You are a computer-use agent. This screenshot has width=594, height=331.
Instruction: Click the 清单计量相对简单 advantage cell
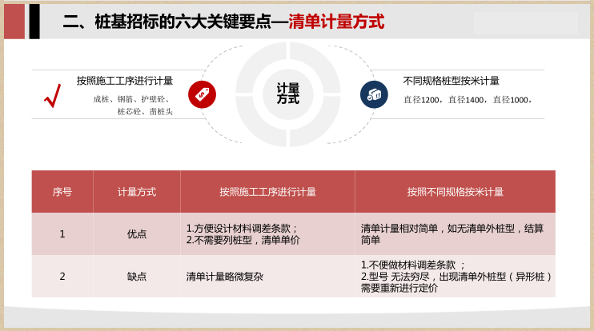pos(452,234)
